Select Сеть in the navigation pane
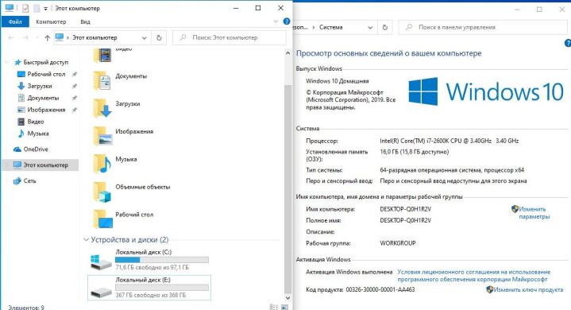571x310 pixels. (29, 180)
